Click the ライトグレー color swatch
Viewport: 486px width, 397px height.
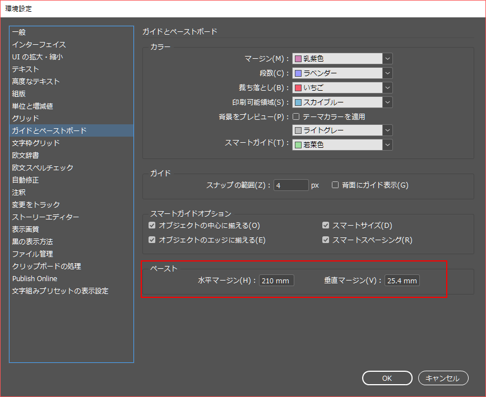[298, 130]
